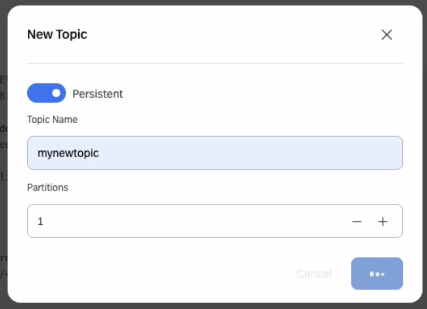Click the white knob of Persistent toggle
427x309 pixels.
tap(56, 93)
